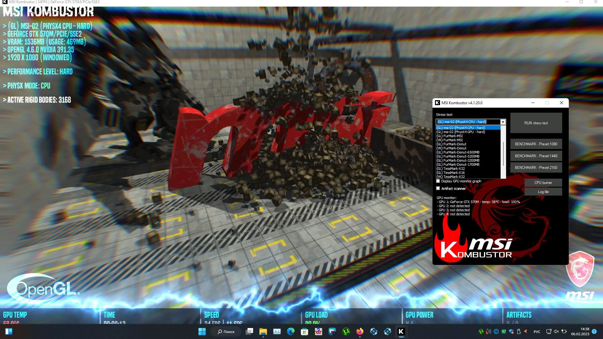This screenshot has width=603, height=339.
Task: Open uTorrent from the taskbar
Action: pos(346,331)
